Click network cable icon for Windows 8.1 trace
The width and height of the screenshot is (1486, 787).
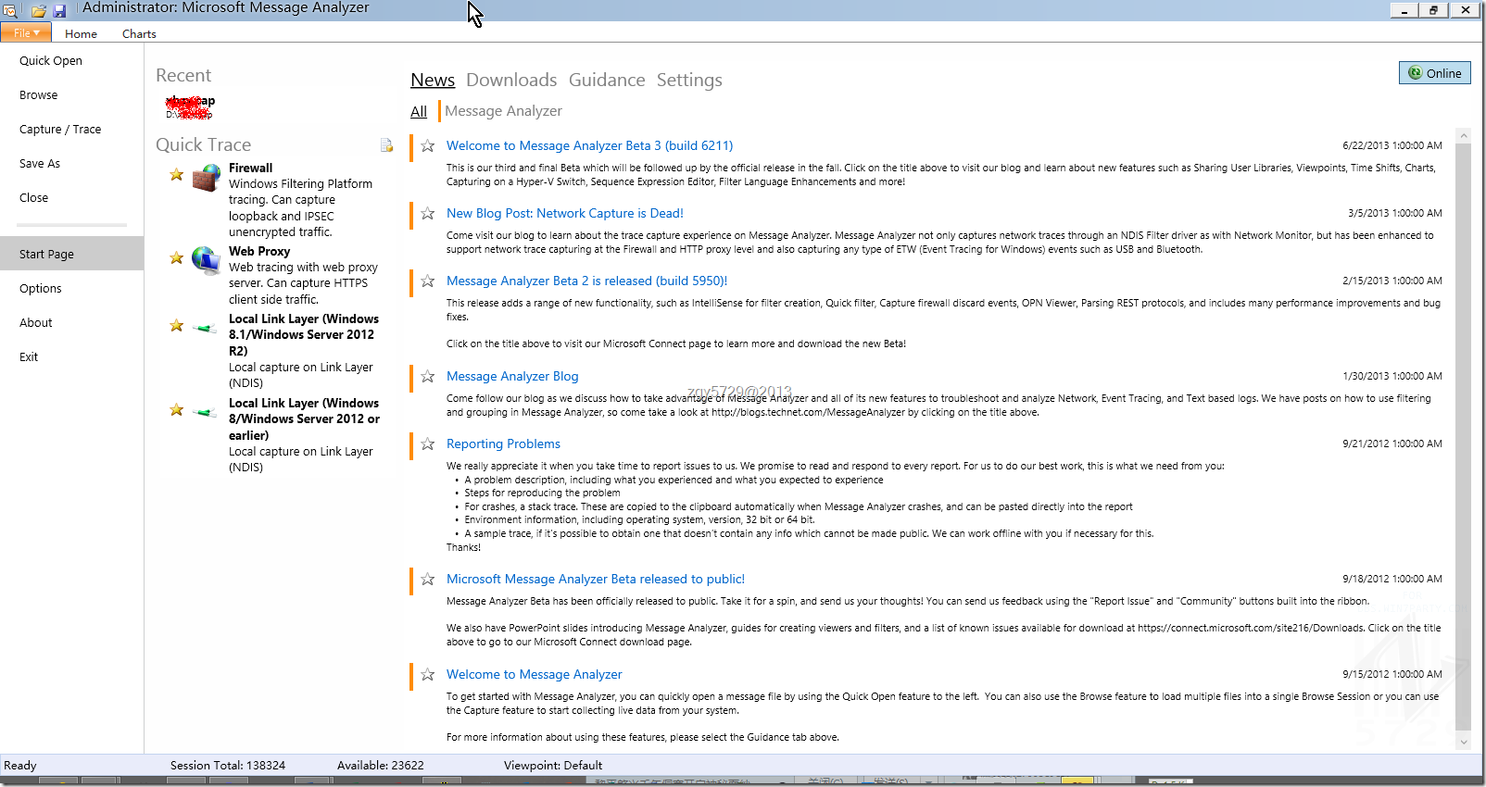coord(205,327)
